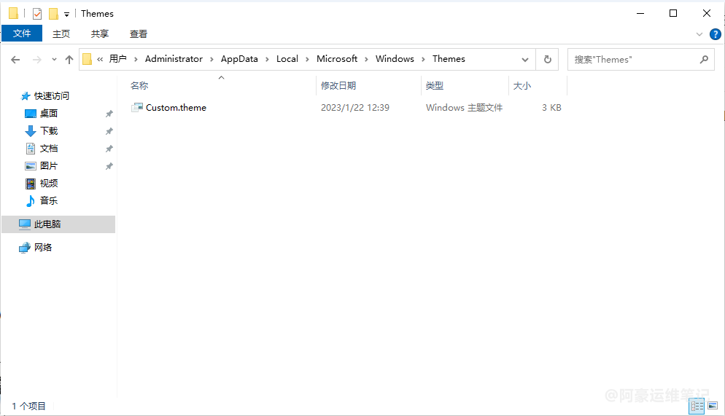Image resolution: width=725 pixels, height=416 pixels.
Task: Select the Custom.theme file
Action: pyautogui.click(x=176, y=108)
